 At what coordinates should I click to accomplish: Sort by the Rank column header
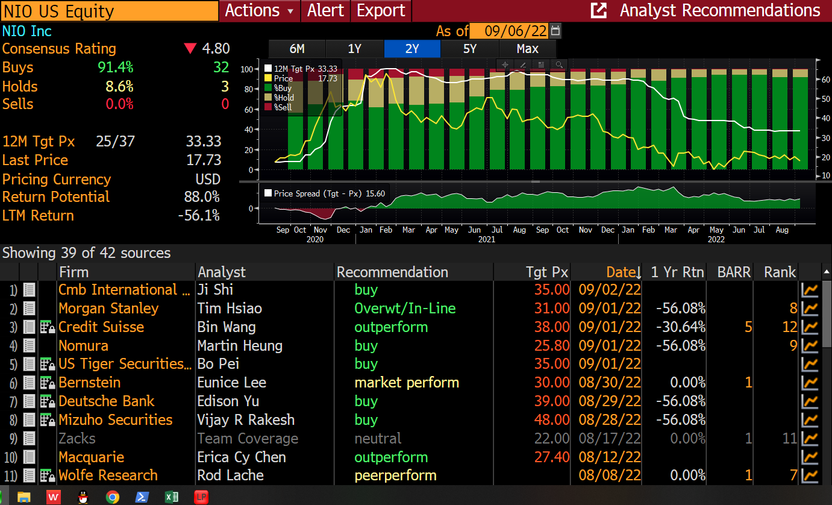click(780, 272)
